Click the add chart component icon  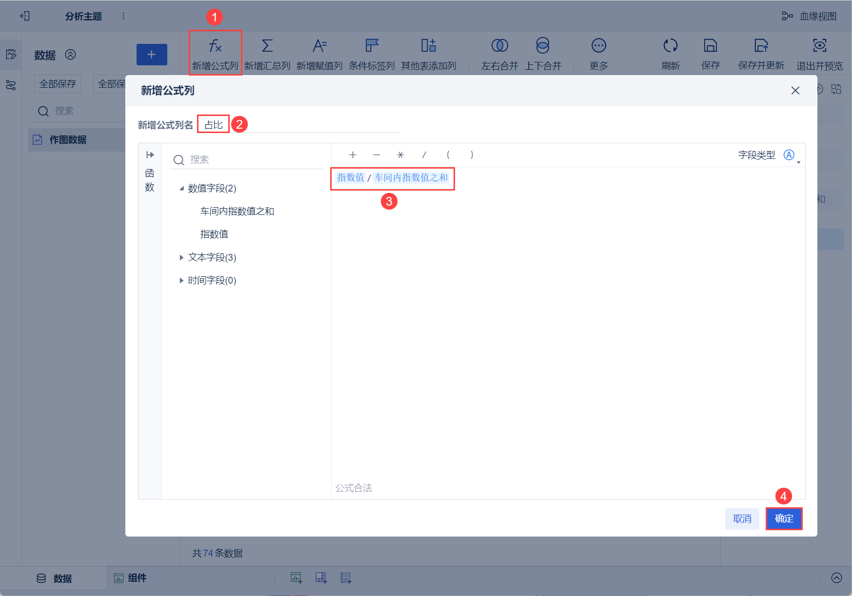pos(296,578)
